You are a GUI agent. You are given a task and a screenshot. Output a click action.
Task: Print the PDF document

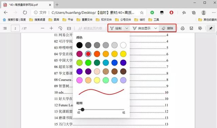pos(182,29)
